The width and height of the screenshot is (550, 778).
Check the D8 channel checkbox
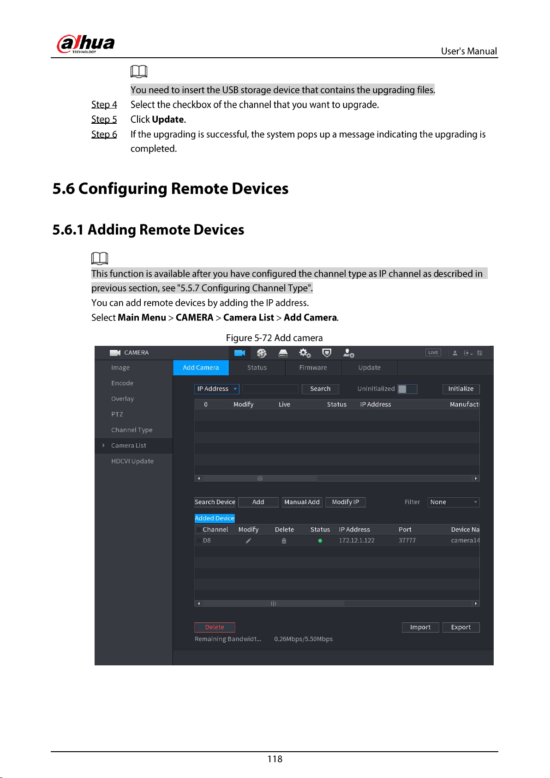pos(199,541)
